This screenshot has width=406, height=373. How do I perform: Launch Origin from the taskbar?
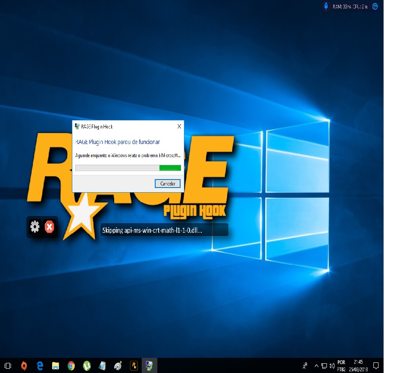coord(24,365)
